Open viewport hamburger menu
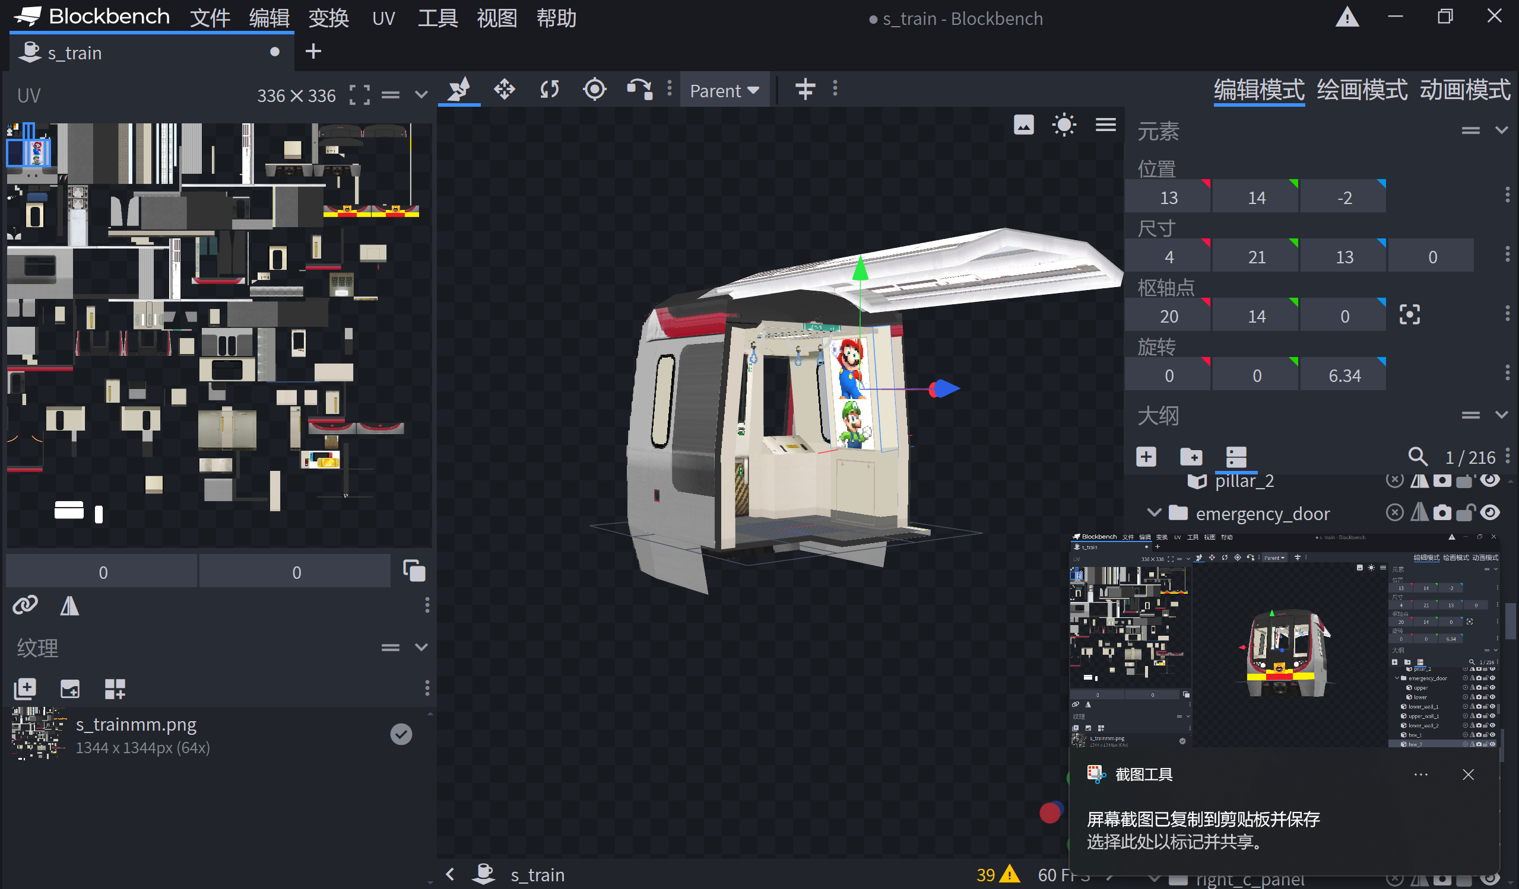This screenshot has height=889, width=1519. [x=1105, y=125]
